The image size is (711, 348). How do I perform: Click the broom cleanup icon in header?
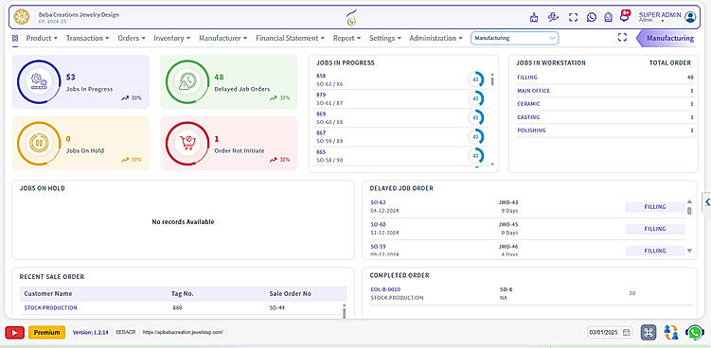coord(534,17)
